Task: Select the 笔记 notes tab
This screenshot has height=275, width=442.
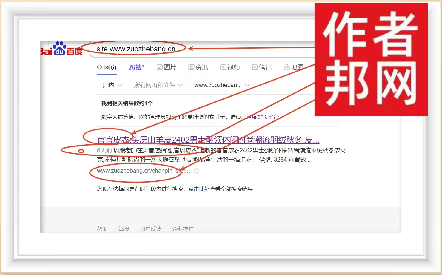Action: (262, 67)
